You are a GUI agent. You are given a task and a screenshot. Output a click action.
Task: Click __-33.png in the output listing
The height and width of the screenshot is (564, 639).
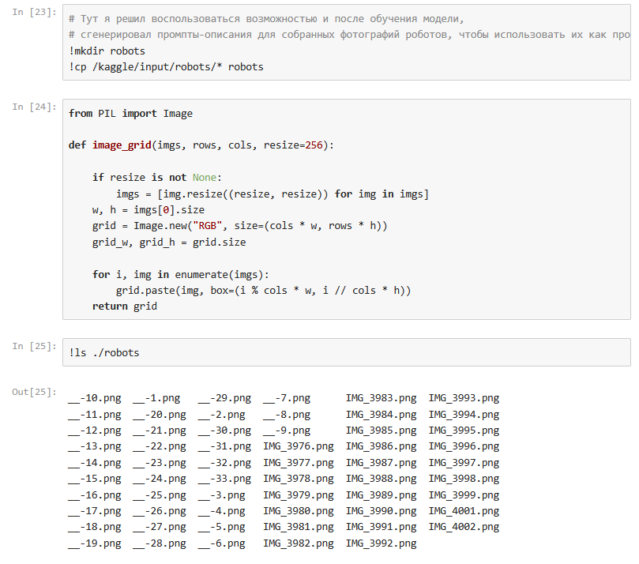click(224, 479)
